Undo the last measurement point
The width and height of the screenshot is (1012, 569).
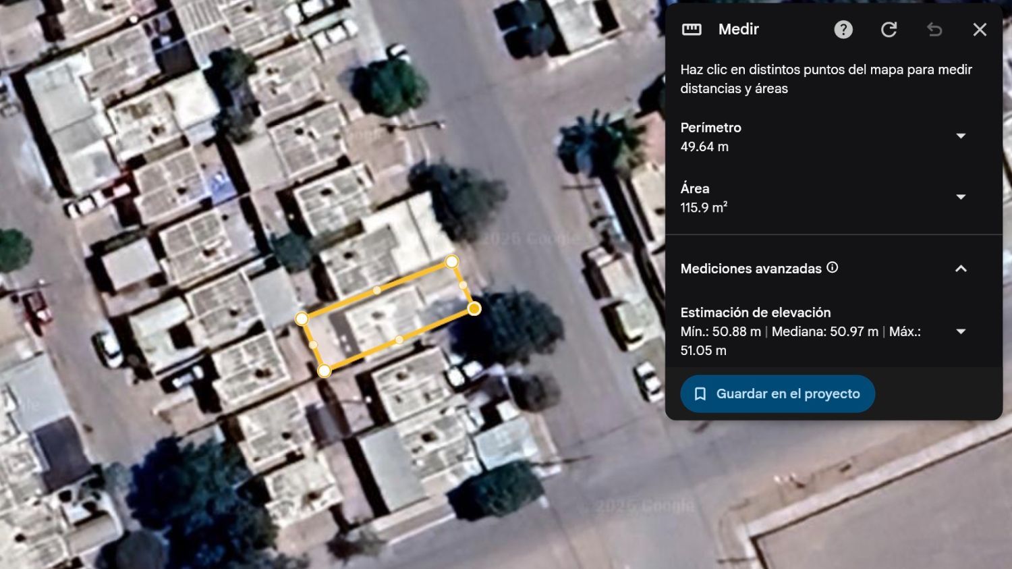coord(934,30)
